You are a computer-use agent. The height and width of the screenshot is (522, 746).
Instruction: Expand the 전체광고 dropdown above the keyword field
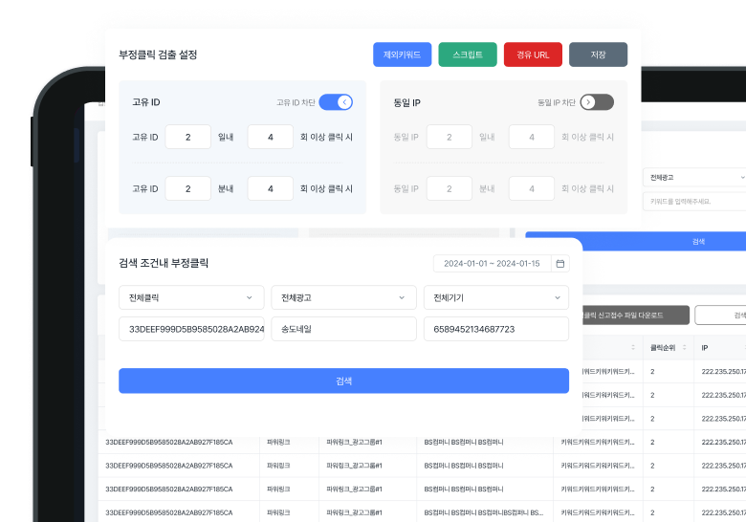pyautogui.click(x=695, y=177)
